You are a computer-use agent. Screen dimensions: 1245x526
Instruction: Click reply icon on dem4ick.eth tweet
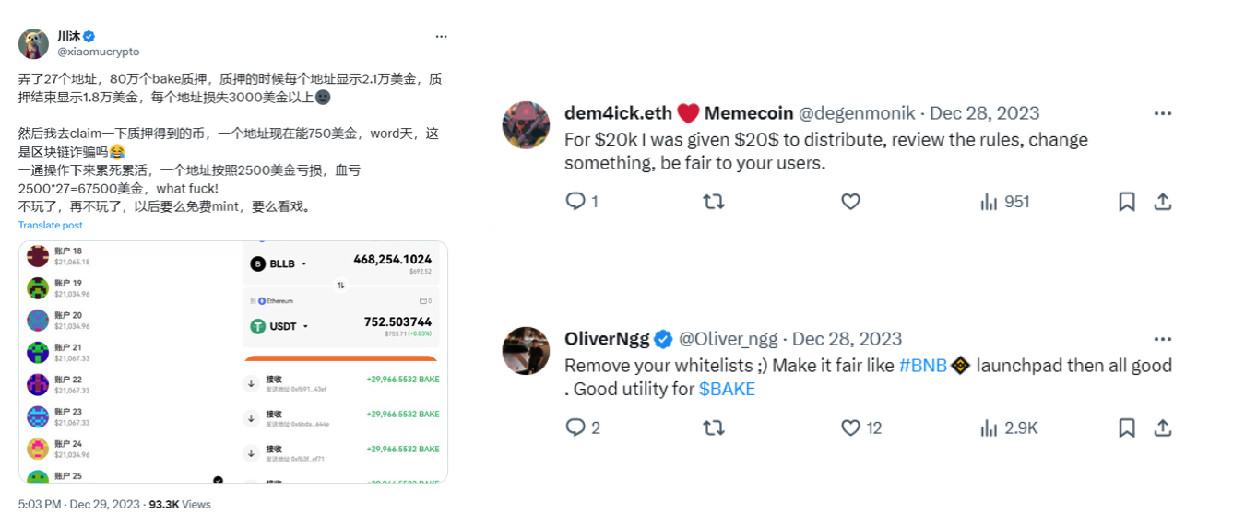pyautogui.click(x=575, y=201)
